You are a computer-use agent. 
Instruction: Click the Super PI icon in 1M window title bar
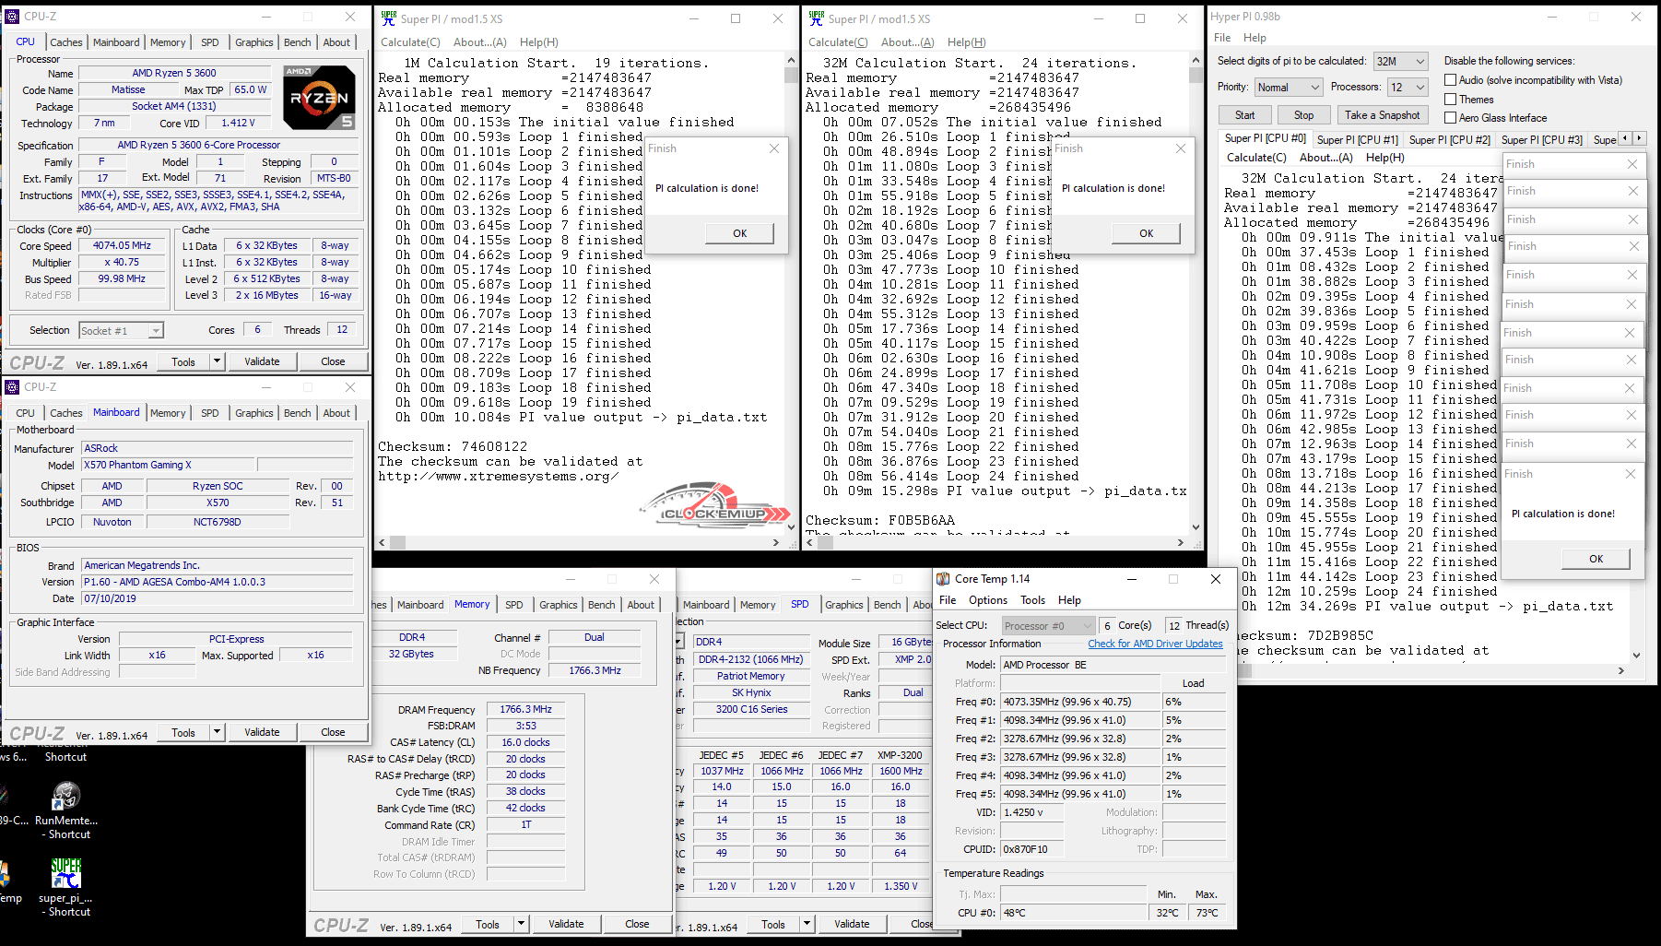click(x=389, y=18)
